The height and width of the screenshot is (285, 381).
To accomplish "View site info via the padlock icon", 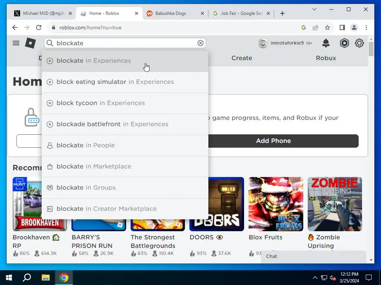I will pyautogui.click(x=54, y=27).
